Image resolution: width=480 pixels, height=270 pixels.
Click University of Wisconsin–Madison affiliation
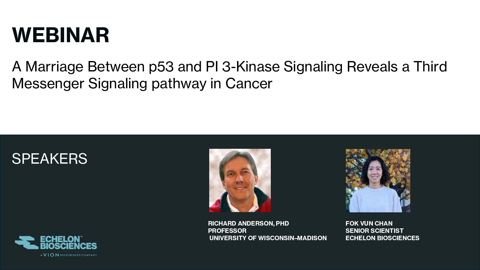pos(268,238)
